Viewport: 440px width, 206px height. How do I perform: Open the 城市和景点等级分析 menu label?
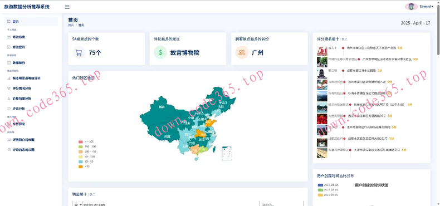(x=26, y=78)
